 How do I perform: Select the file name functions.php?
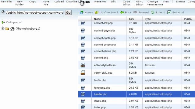tap(102, 88)
